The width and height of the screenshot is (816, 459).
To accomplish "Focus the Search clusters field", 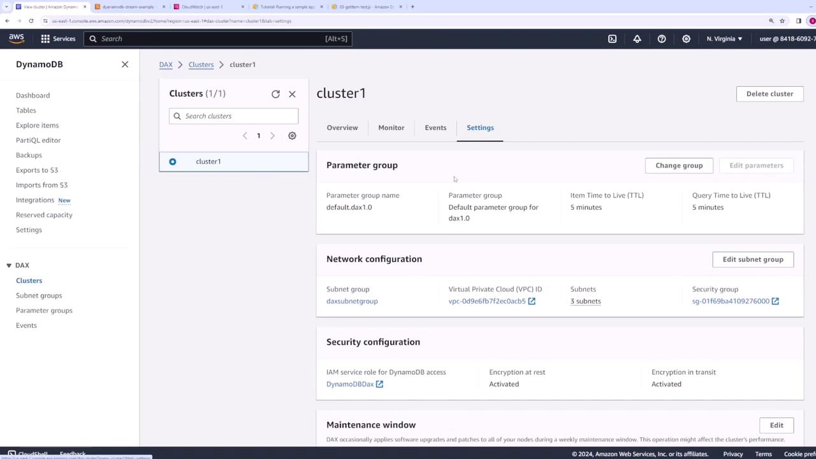I will 233,116.
